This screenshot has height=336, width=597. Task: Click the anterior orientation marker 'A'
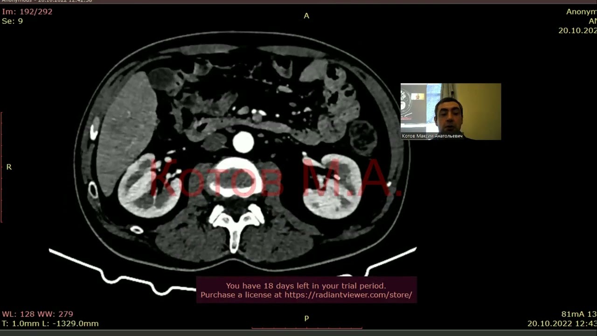click(306, 16)
